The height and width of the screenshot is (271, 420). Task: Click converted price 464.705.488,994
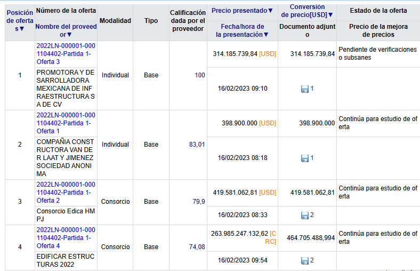coord(311,238)
